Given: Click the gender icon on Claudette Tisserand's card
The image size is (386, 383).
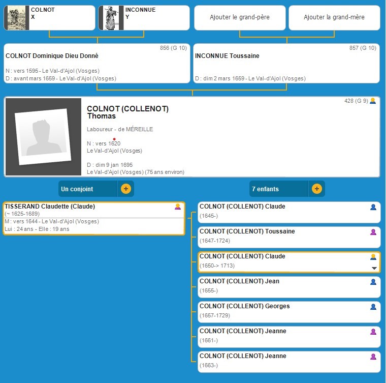Looking at the screenshot, I should tap(178, 207).
